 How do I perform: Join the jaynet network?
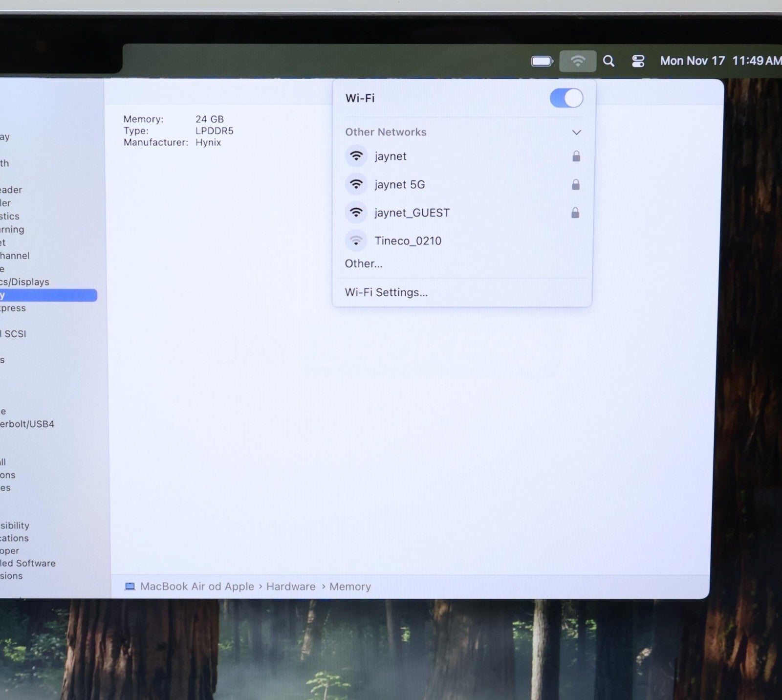pyautogui.click(x=391, y=156)
